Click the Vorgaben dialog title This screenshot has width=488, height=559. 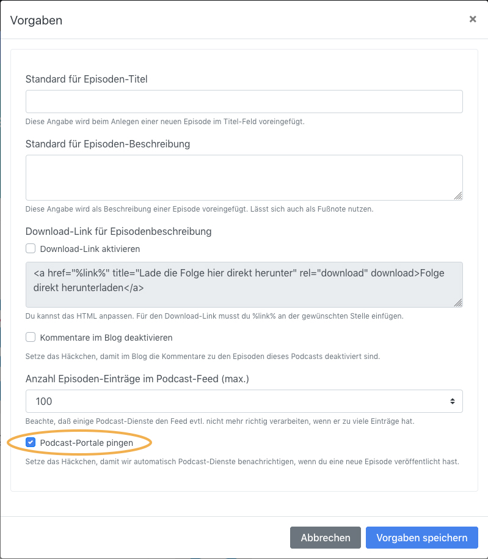36,20
